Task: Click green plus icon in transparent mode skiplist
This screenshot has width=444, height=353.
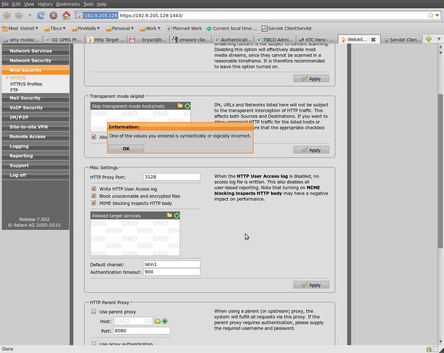Action: click(187, 106)
